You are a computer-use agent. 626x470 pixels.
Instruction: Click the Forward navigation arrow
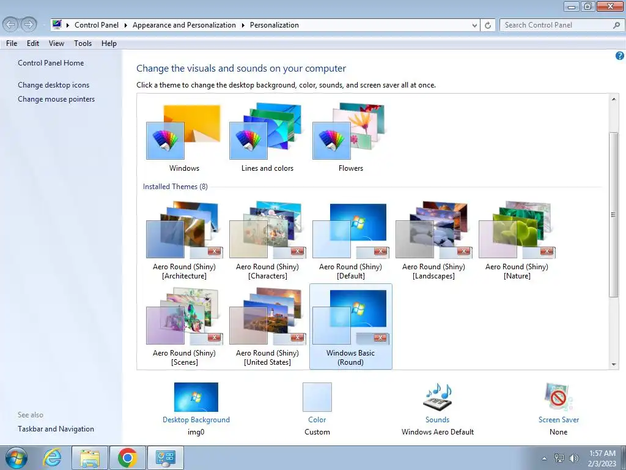[x=28, y=24]
